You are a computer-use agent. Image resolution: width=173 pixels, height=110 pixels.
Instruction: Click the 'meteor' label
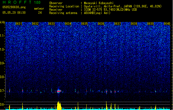(x=39, y=9)
